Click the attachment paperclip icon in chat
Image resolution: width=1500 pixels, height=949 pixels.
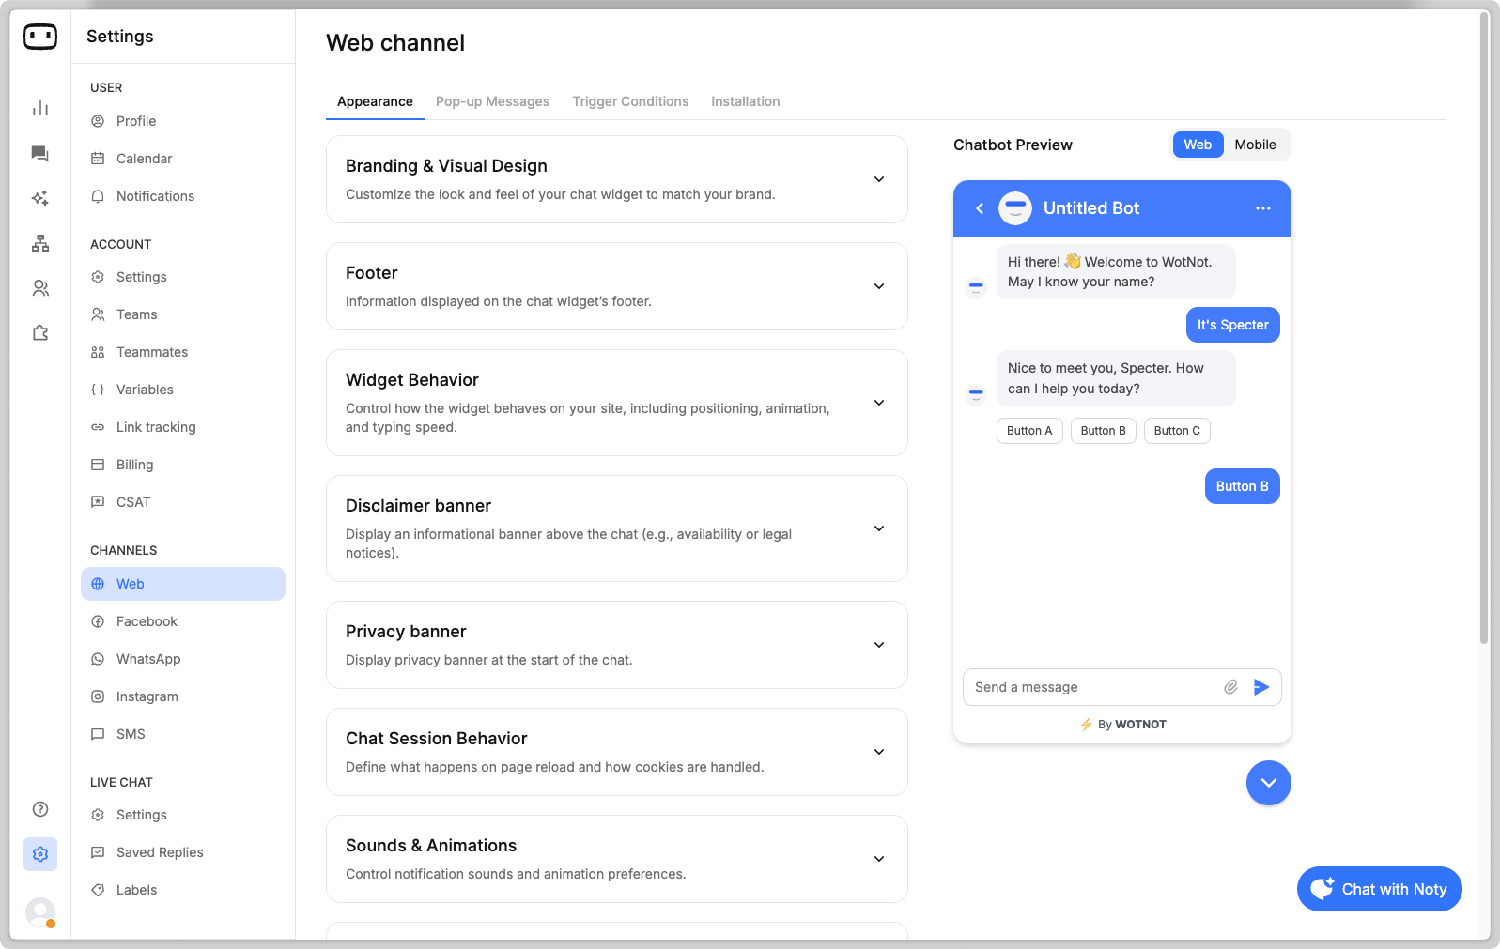(1230, 687)
